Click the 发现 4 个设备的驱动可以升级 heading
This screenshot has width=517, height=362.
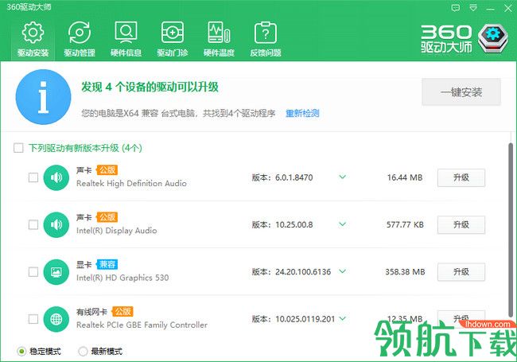150,87
